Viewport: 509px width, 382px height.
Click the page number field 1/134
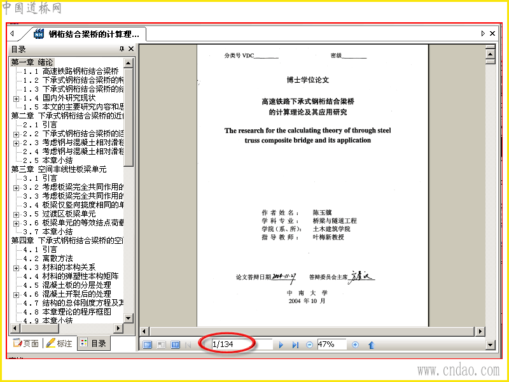coord(242,344)
